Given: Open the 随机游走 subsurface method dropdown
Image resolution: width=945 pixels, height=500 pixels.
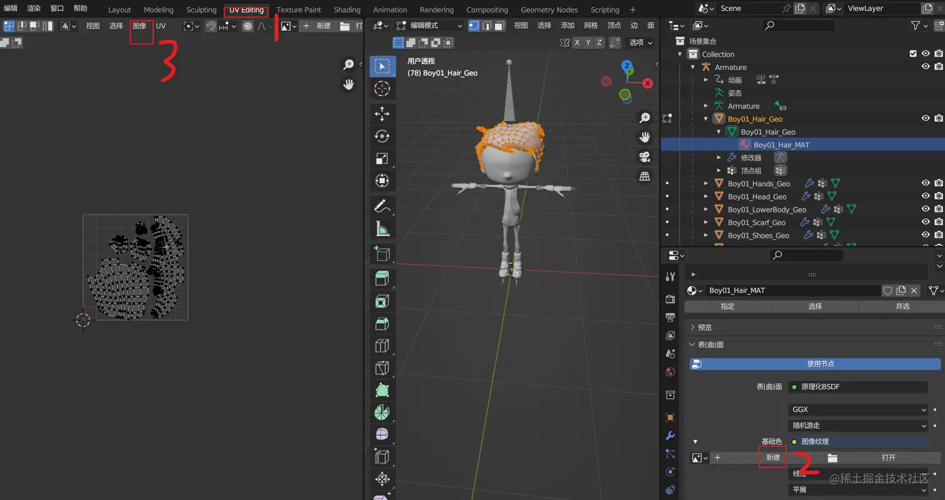Looking at the screenshot, I should pos(858,426).
